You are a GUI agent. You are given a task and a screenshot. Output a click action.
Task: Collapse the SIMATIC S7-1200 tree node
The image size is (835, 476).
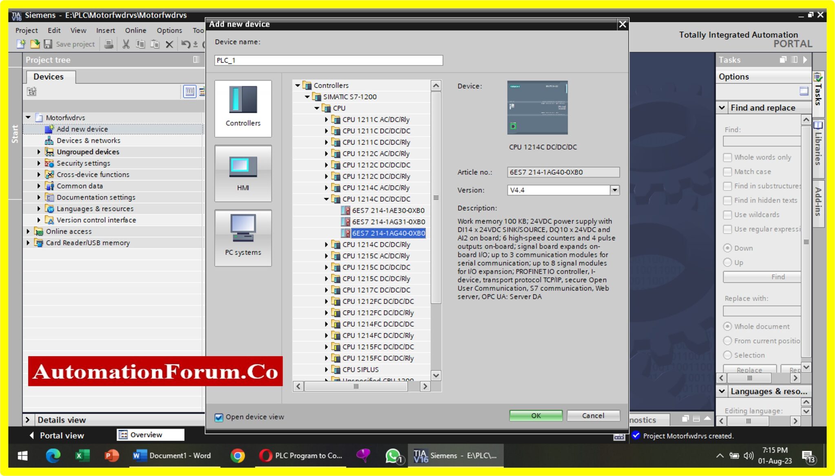coord(308,97)
